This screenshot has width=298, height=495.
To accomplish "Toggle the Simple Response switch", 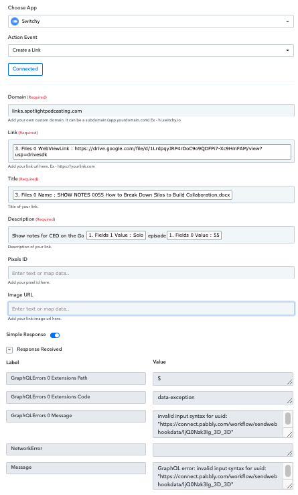I will click(x=55, y=335).
